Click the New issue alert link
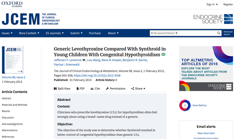Viewport: 234px width, 139px height. click(x=206, y=133)
